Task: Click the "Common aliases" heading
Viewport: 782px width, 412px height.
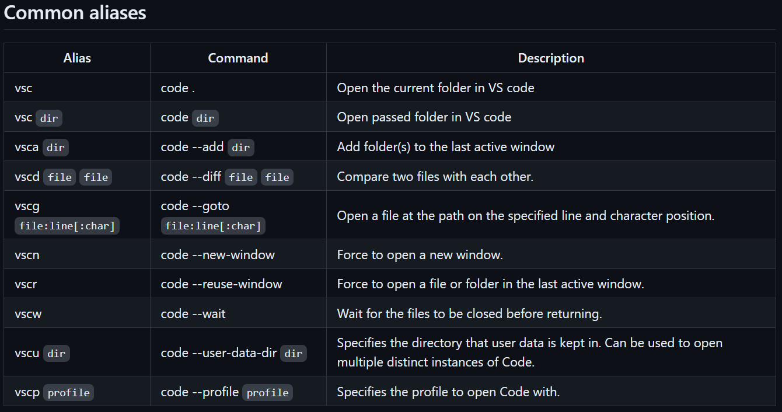Action: tap(75, 13)
